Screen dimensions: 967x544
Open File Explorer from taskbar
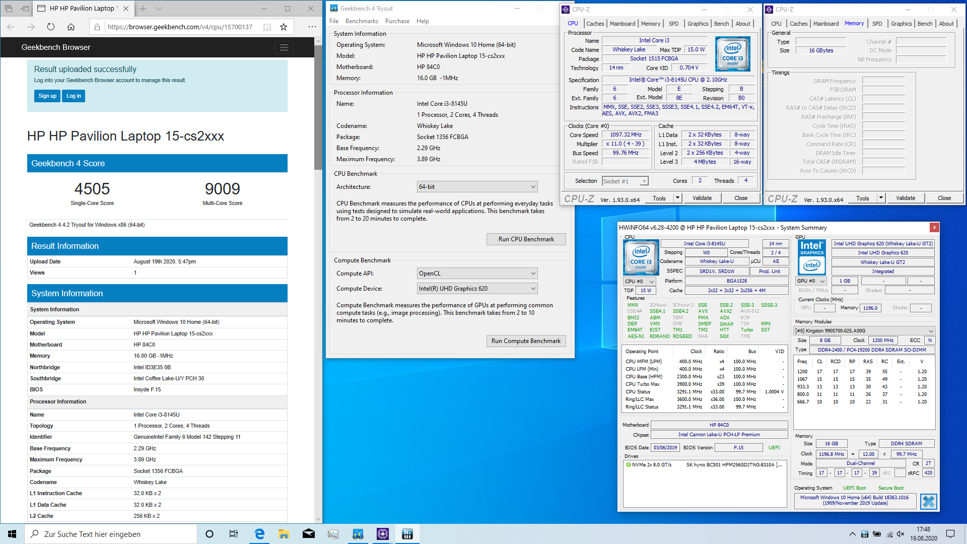[x=284, y=534]
